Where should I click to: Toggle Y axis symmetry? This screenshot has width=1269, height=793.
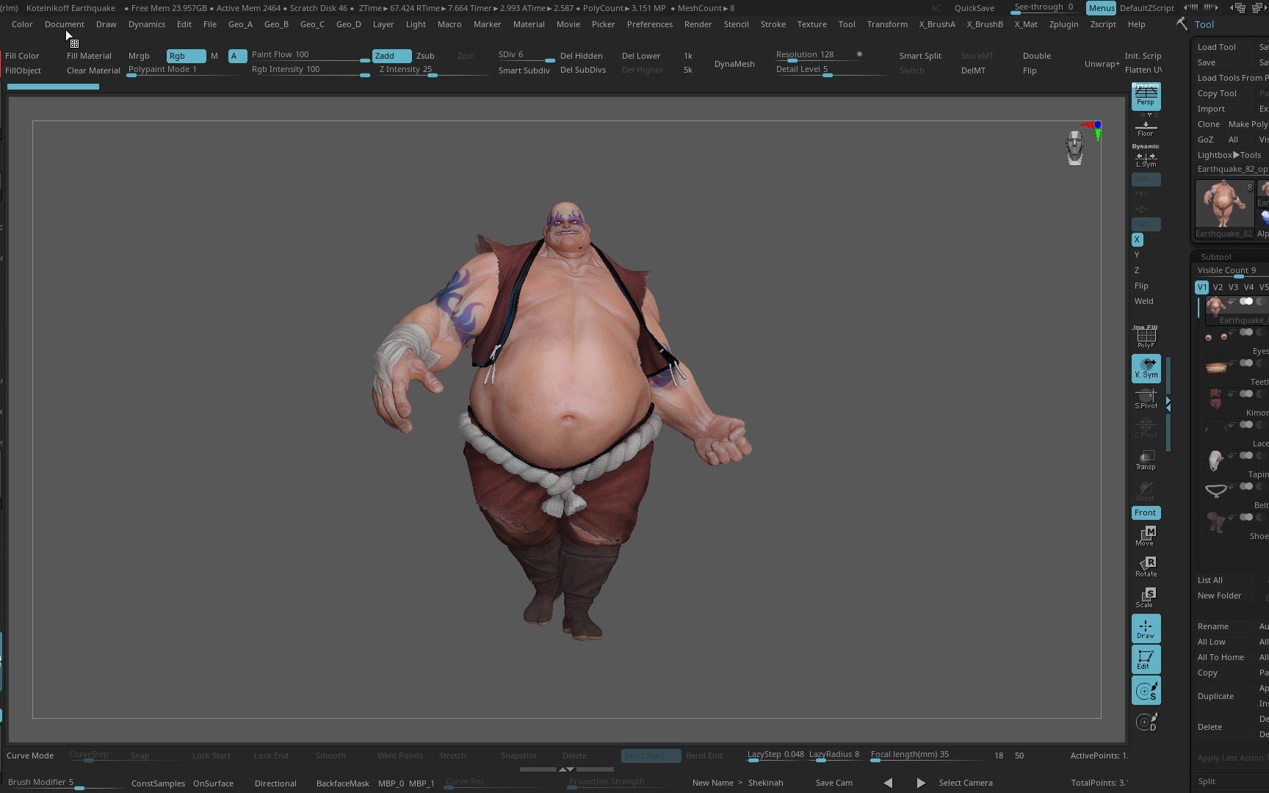pyautogui.click(x=1137, y=255)
